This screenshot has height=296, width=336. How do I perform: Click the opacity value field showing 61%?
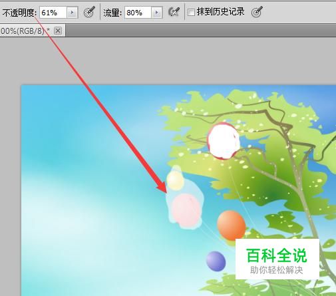click(53, 13)
